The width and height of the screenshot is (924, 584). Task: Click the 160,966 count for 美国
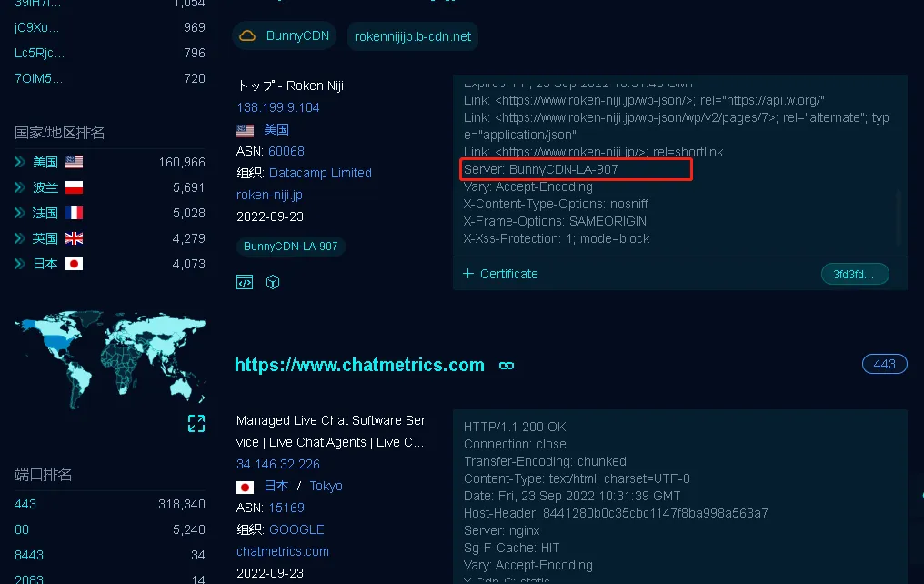(x=182, y=162)
